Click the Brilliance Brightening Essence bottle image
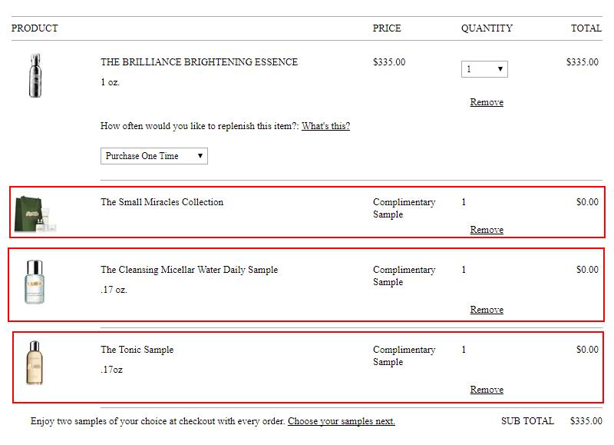 click(x=35, y=75)
